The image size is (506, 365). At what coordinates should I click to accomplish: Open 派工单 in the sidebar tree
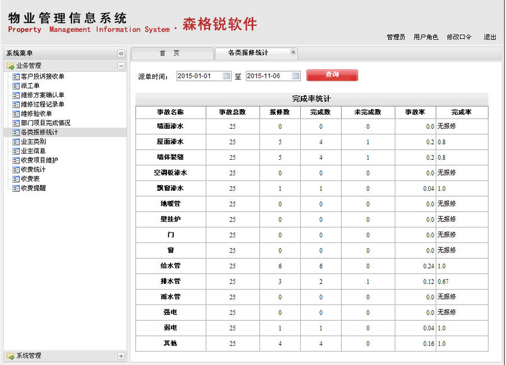(x=30, y=86)
